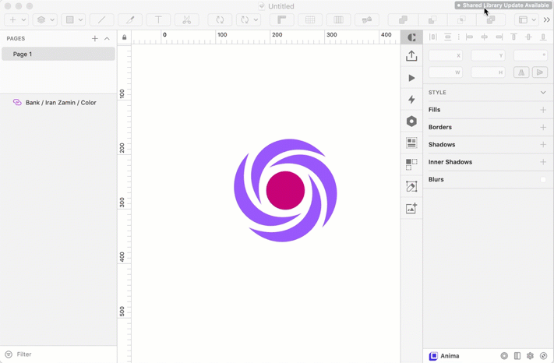Click the W width field
Screen dimensions: 554x363
[x=446, y=72]
